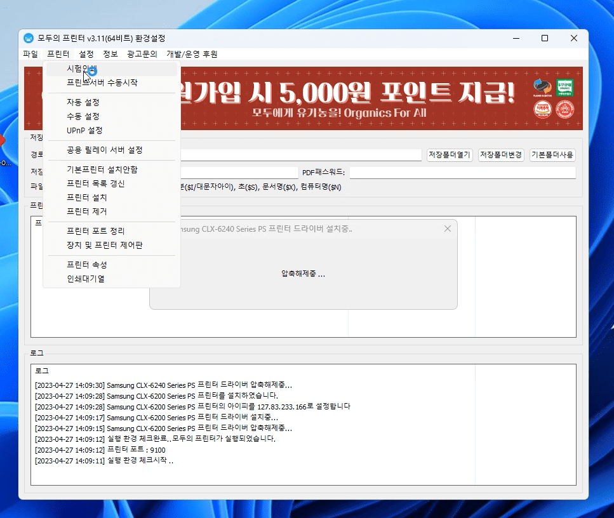Close the driver installation progress dialog
The image size is (614, 518).
[x=448, y=229]
